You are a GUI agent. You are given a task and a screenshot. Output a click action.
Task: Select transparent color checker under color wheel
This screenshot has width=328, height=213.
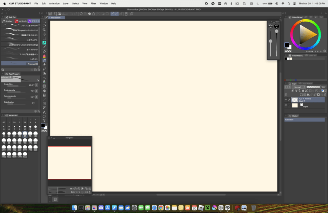[288, 51]
